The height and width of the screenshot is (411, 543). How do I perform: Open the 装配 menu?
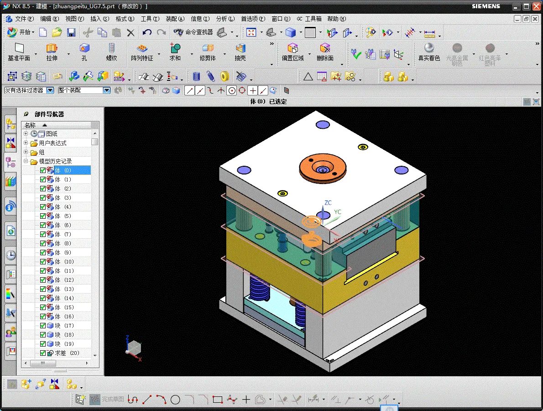click(x=175, y=19)
